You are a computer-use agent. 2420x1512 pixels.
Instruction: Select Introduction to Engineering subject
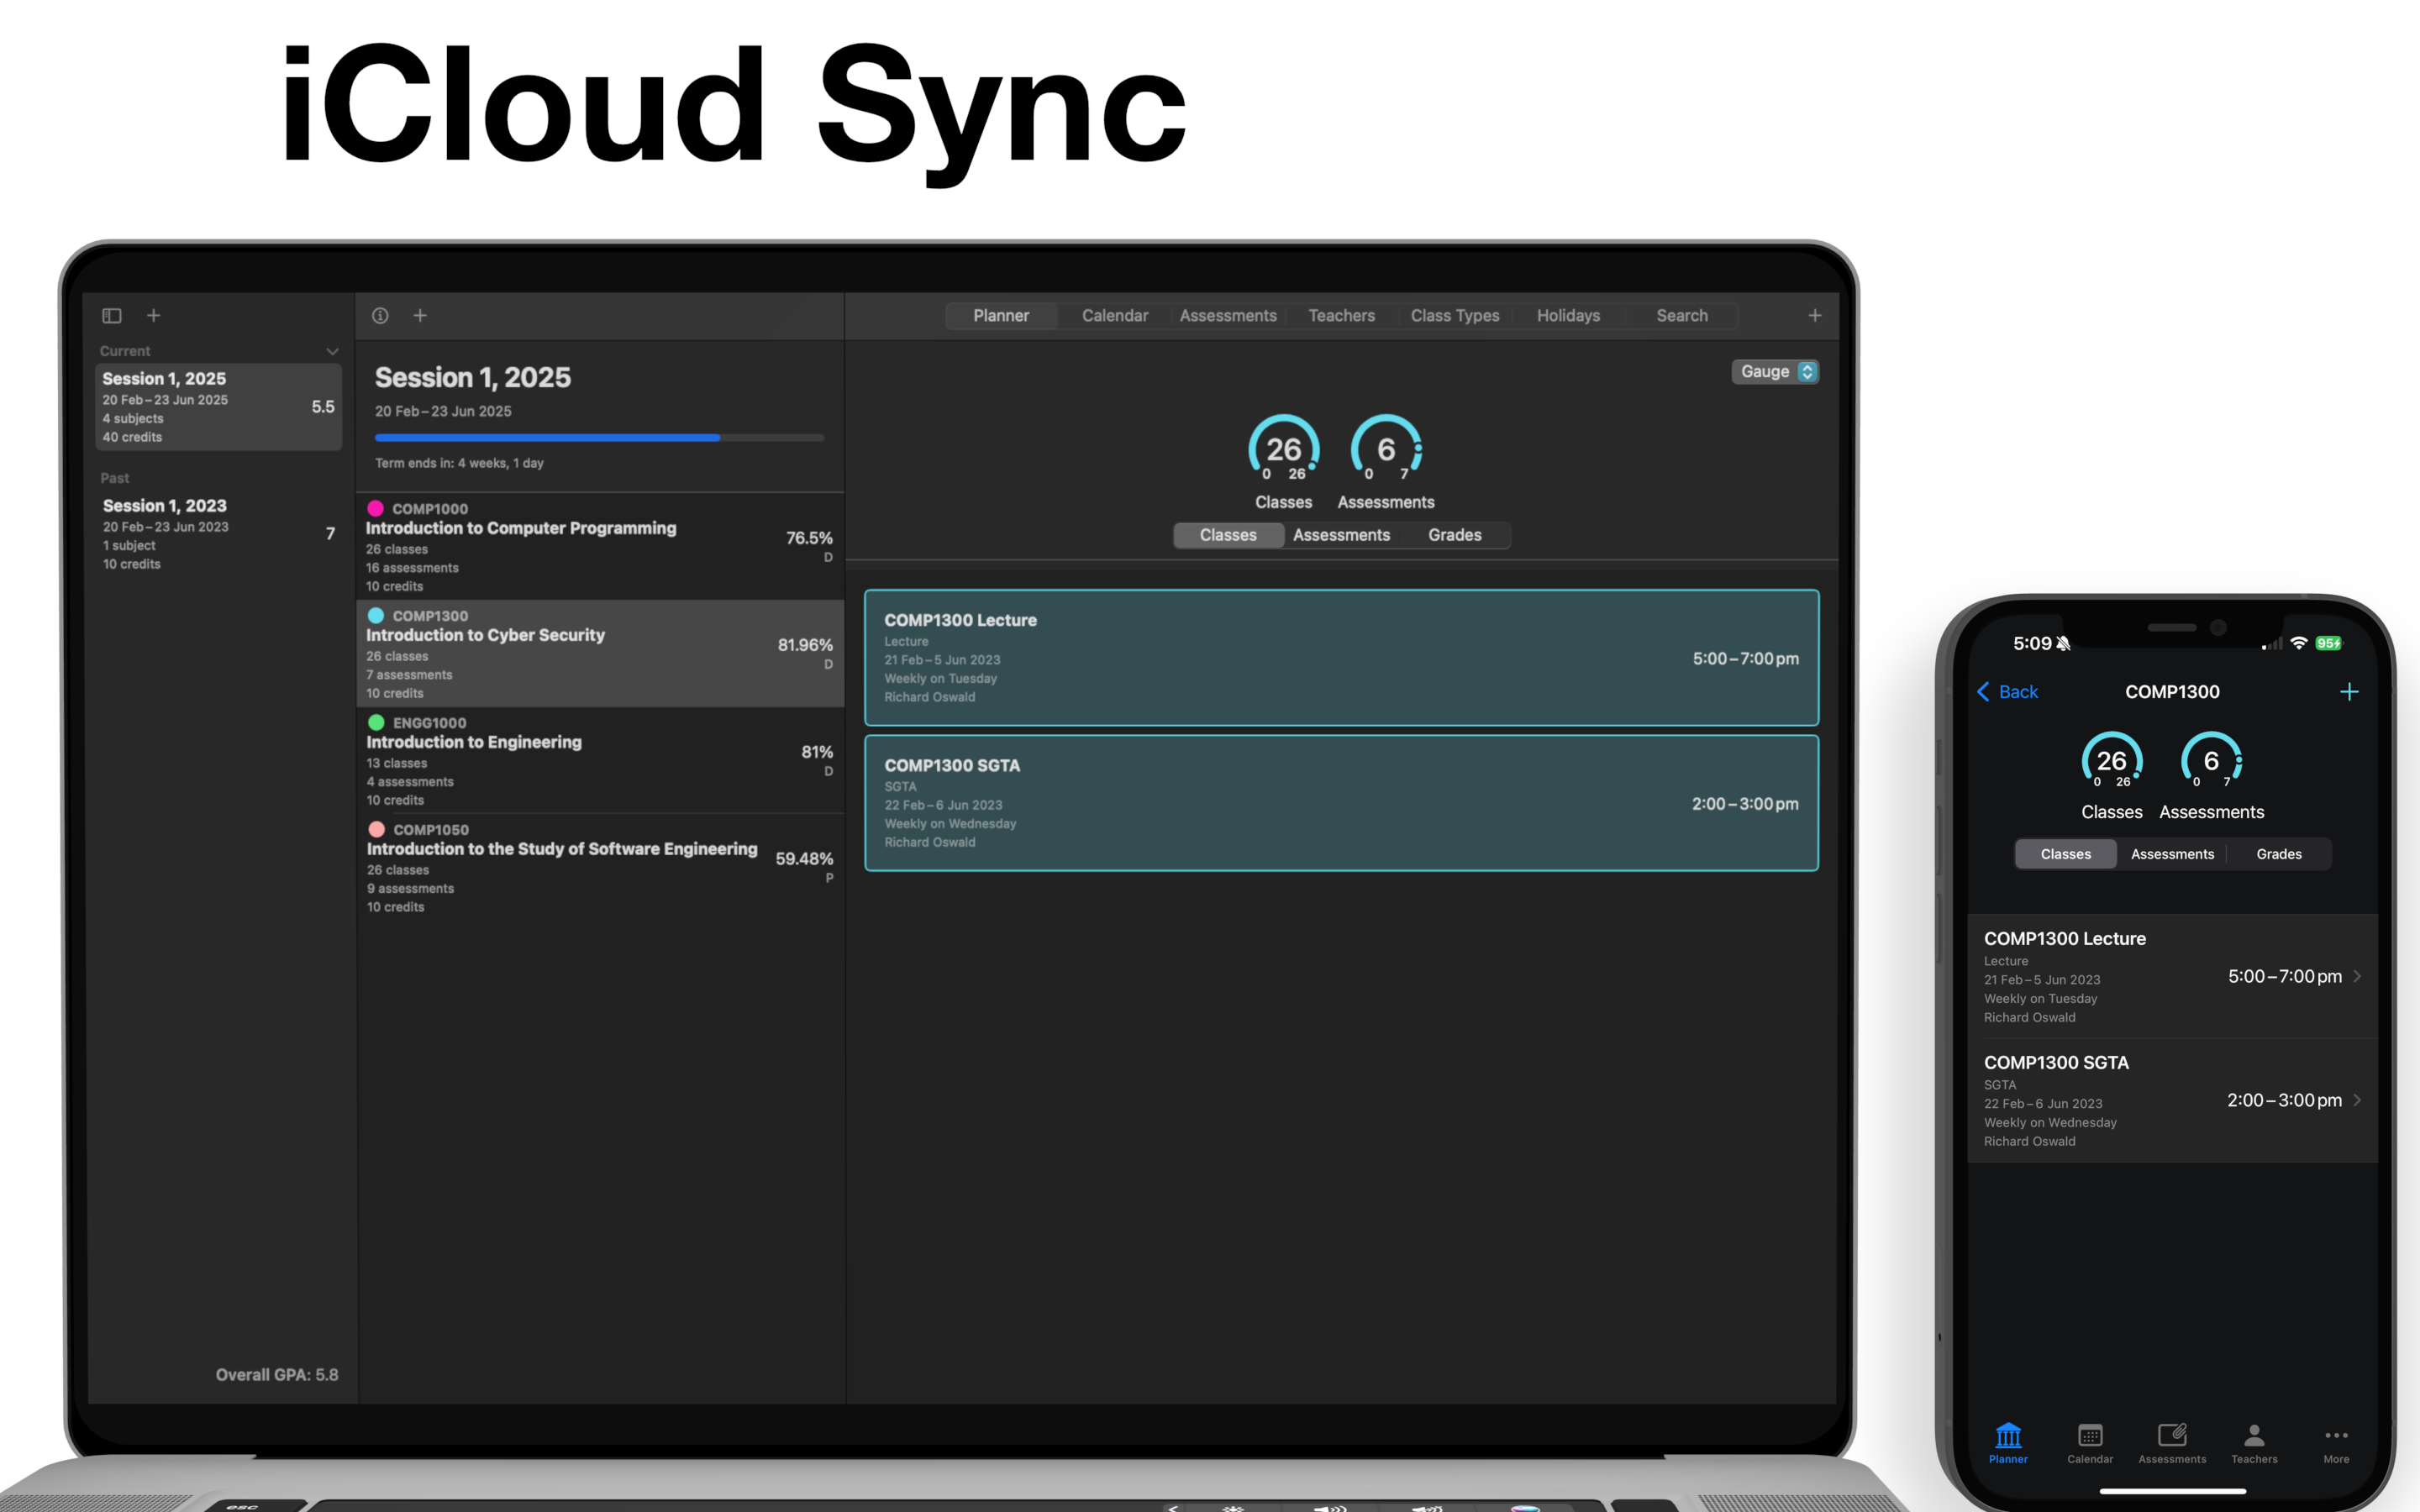click(600, 761)
